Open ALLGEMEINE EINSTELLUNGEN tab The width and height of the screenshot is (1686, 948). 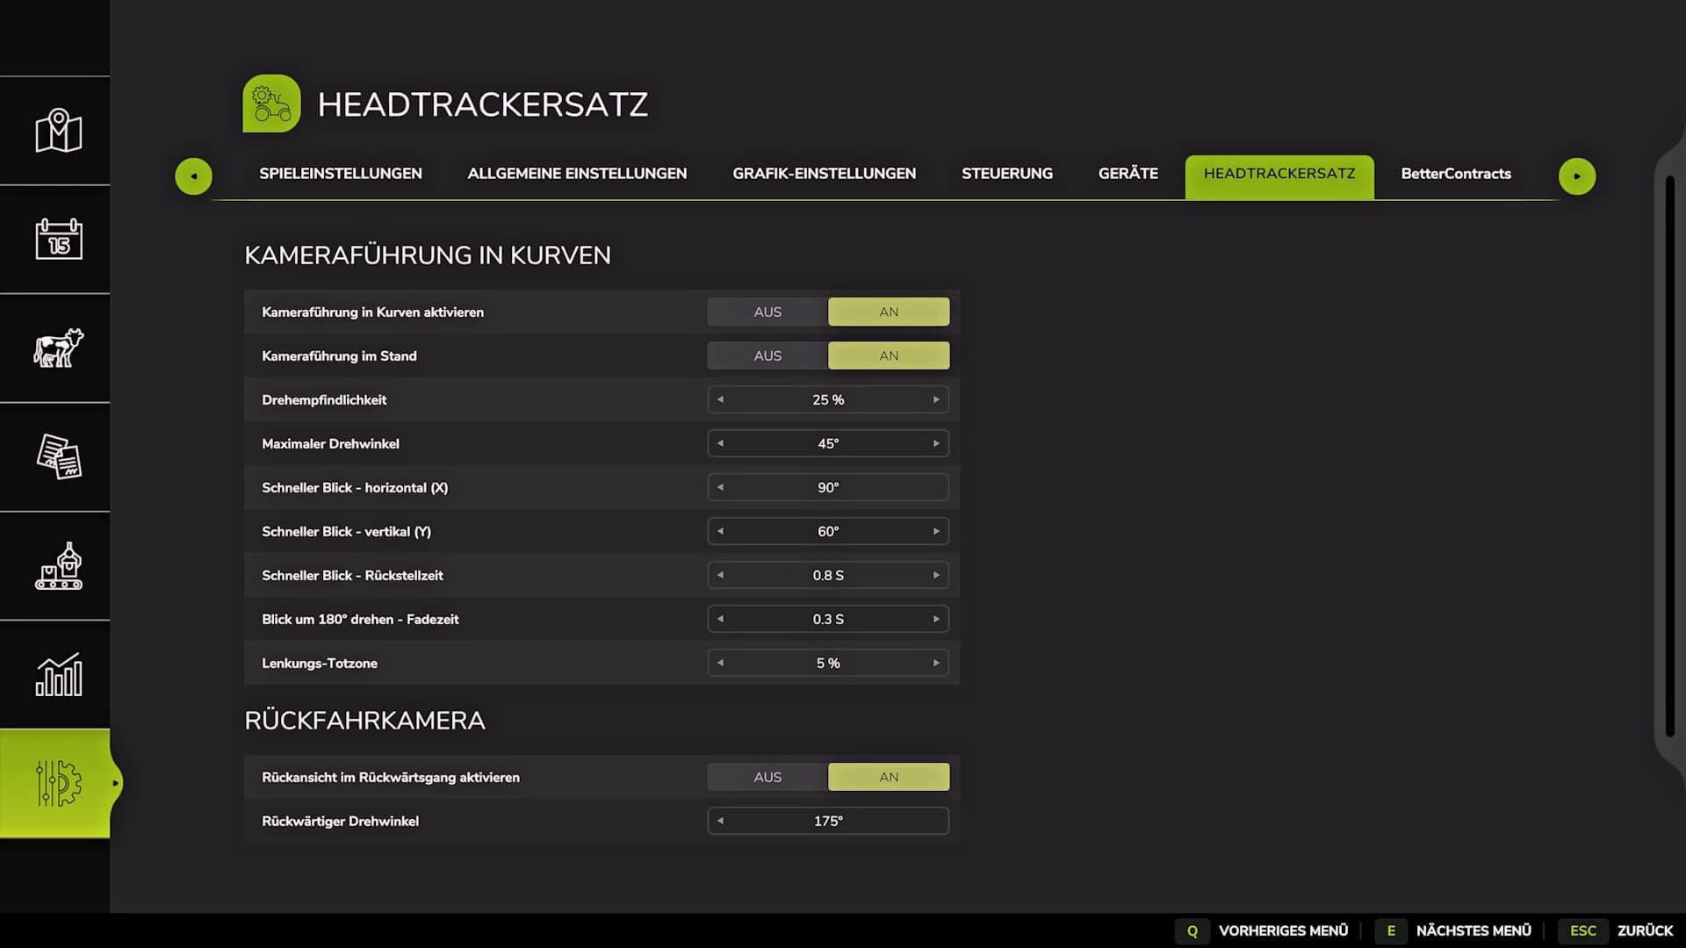tap(577, 174)
